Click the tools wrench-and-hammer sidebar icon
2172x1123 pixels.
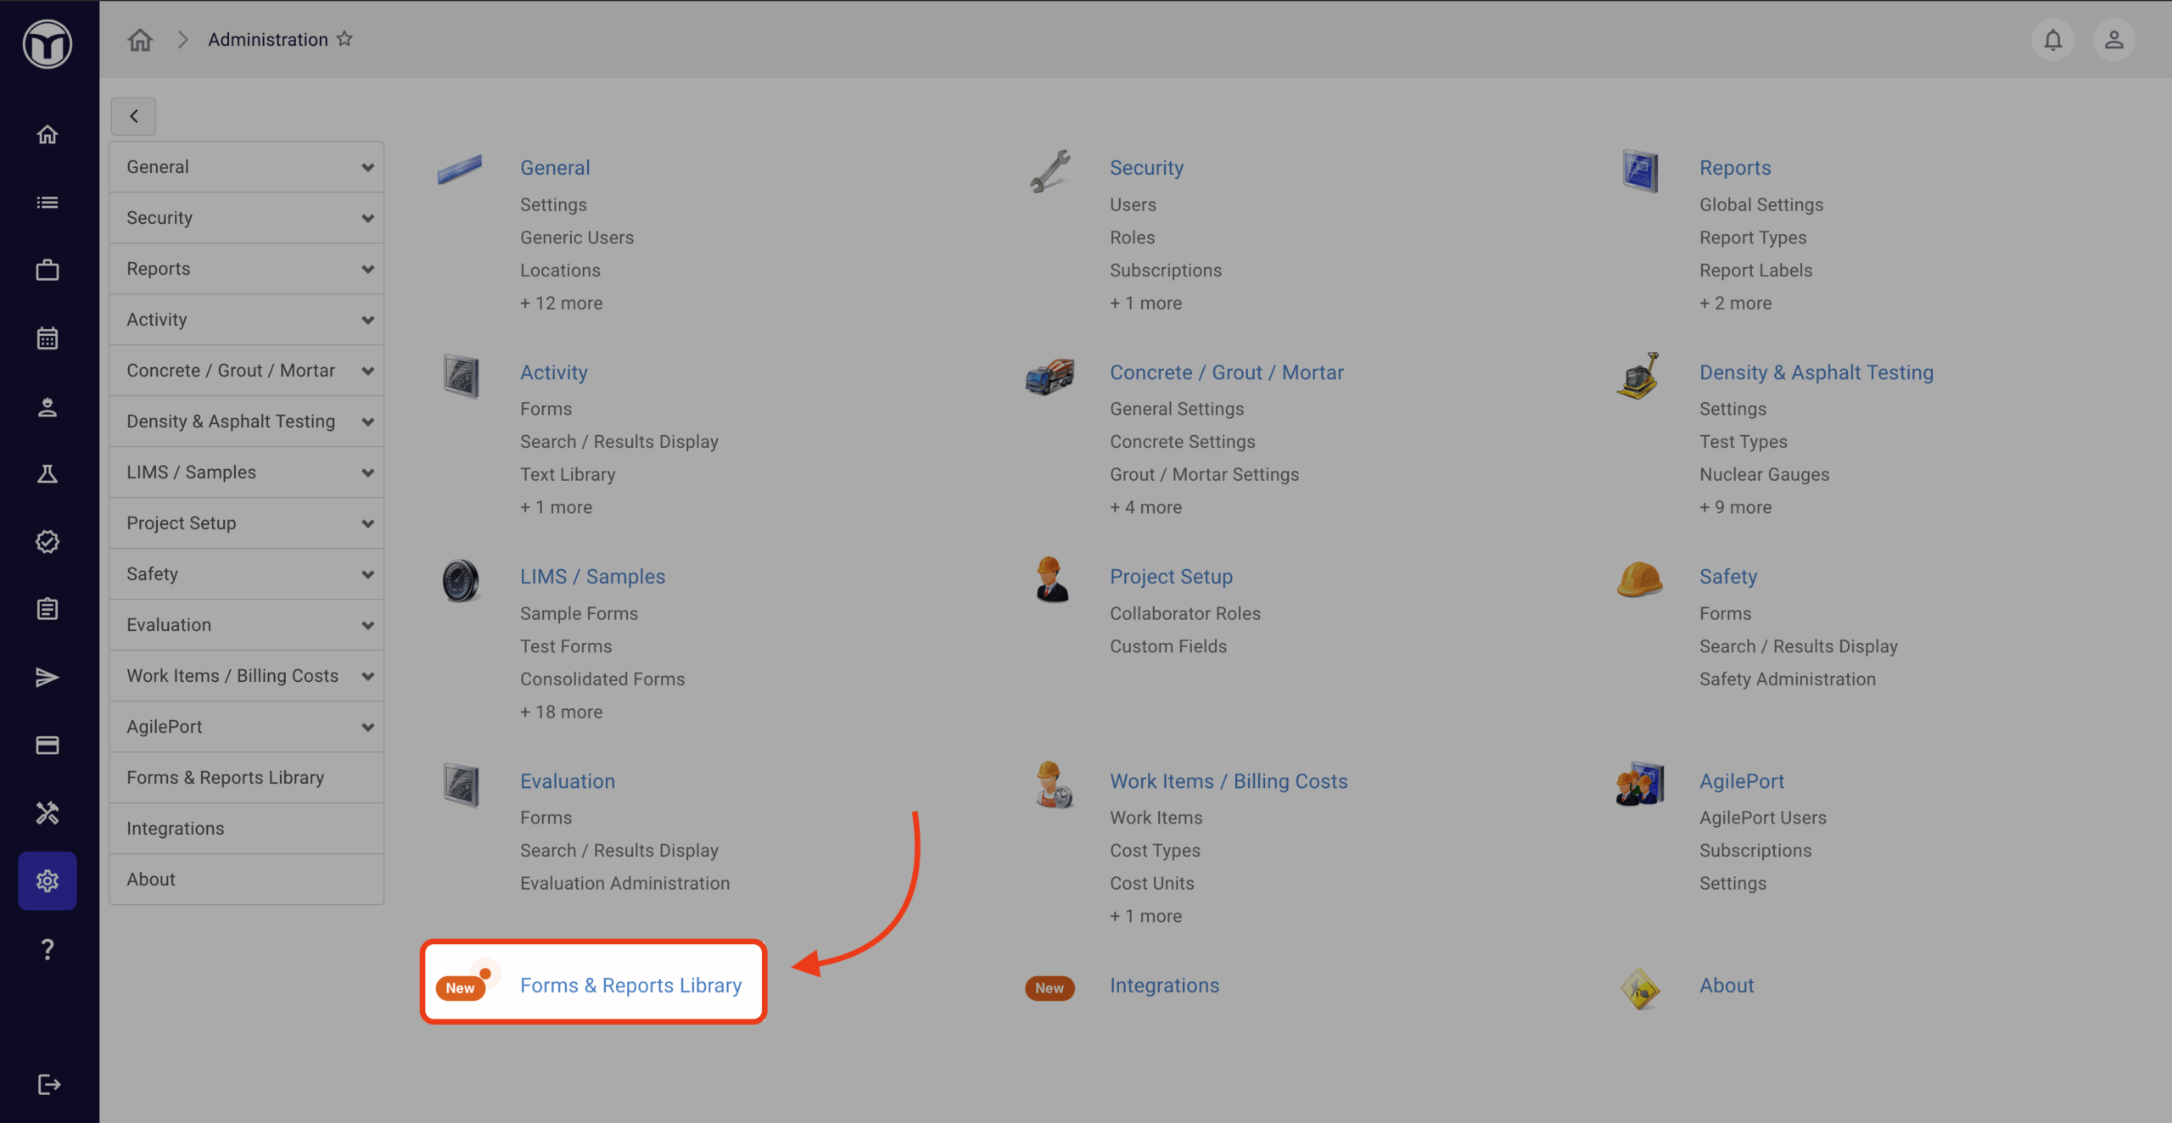(48, 813)
